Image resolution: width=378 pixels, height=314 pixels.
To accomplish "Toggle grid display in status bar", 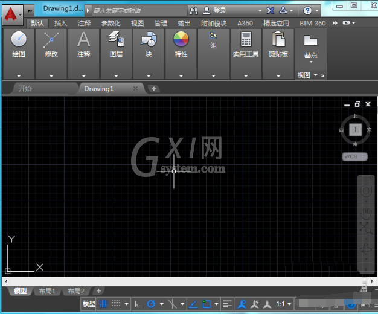I will [103, 304].
